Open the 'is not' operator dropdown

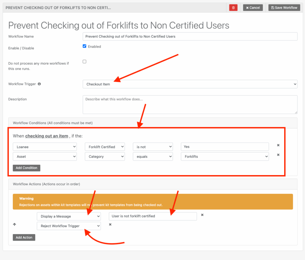point(153,147)
